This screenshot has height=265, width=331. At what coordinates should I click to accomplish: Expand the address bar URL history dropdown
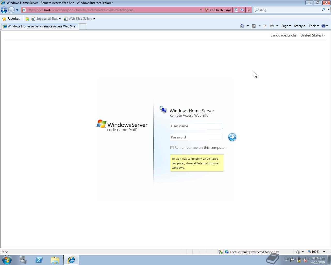pyautogui.click(x=201, y=10)
